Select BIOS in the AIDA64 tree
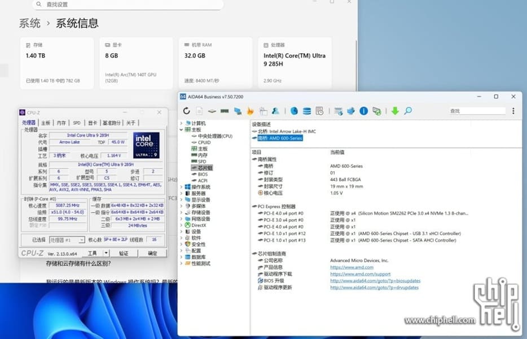The height and width of the screenshot is (339, 527). (x=203, y=175)
